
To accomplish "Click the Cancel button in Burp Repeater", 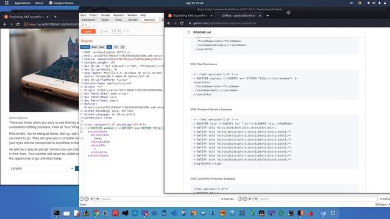I will tap(104, 32).
